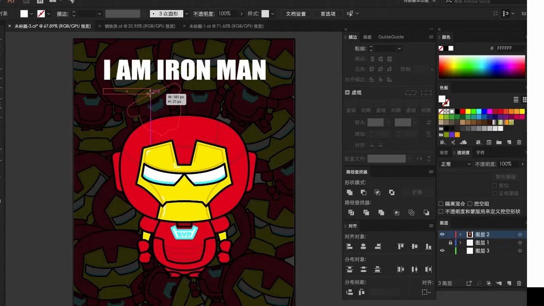This screenshot has width=544, height=306.
Task: Click the 文档设置 button
Action: 296,14
